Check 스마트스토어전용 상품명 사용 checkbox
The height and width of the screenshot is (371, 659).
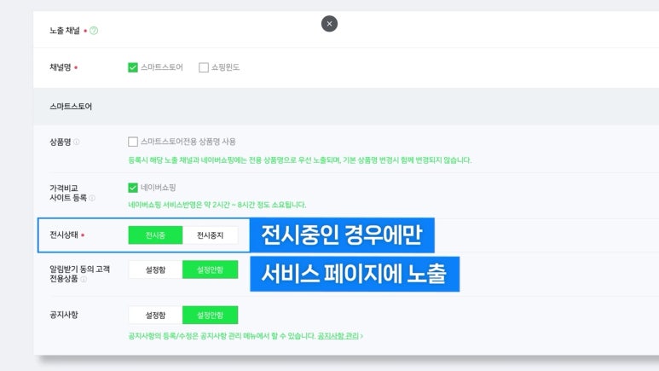[133, 142]
